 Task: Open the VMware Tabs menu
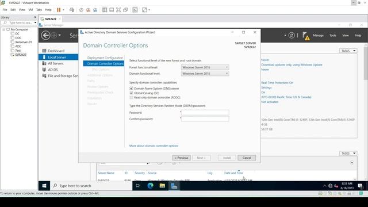point(39,10)
